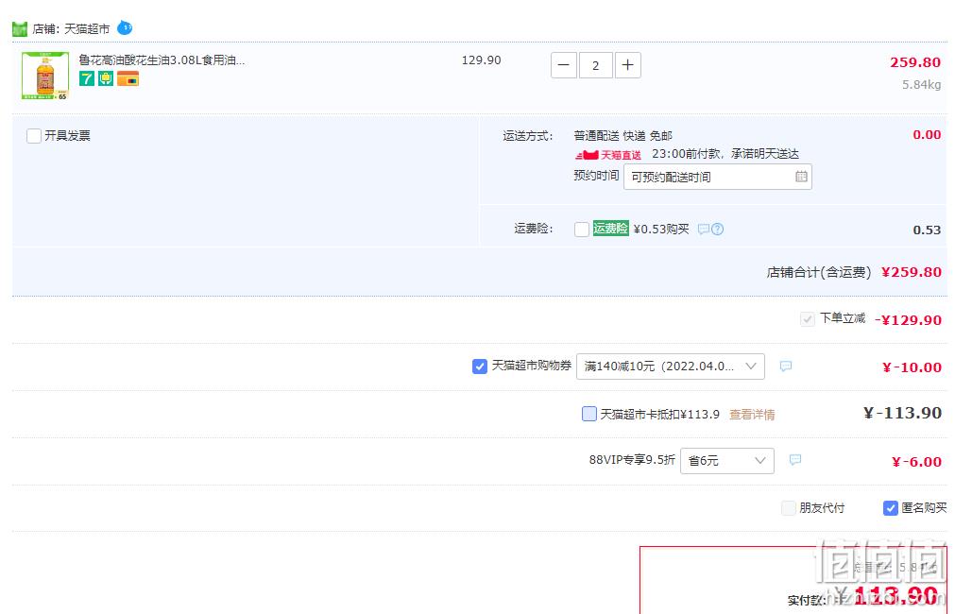Uncheck the 天猫超市购物券 coupon checkbox
955x614 pixels.
click(479, 367)
